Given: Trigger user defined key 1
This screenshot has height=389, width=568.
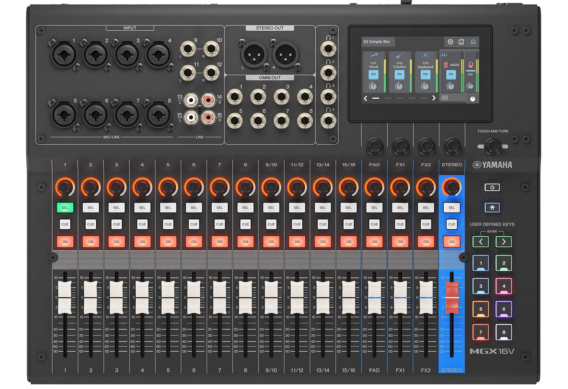Looking at the screenshot, I should click(x=481, y=263).
